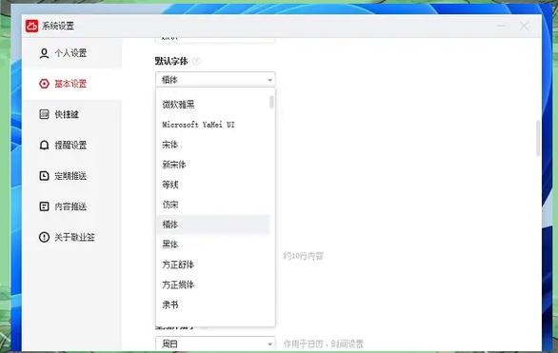Open the 个人设置 tab

(71, 53)
